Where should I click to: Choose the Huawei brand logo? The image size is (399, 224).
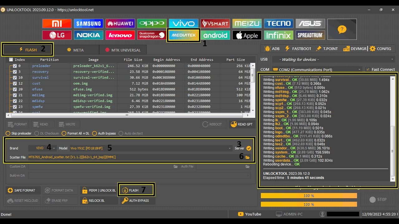tap(120, 23)
